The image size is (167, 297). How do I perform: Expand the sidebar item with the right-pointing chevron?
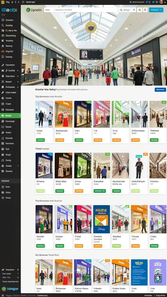10,82
